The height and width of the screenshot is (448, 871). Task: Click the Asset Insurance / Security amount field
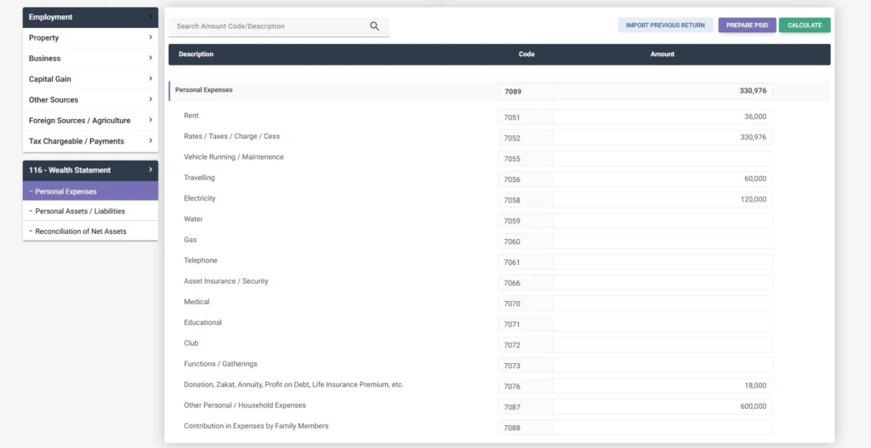pos(663,282)
